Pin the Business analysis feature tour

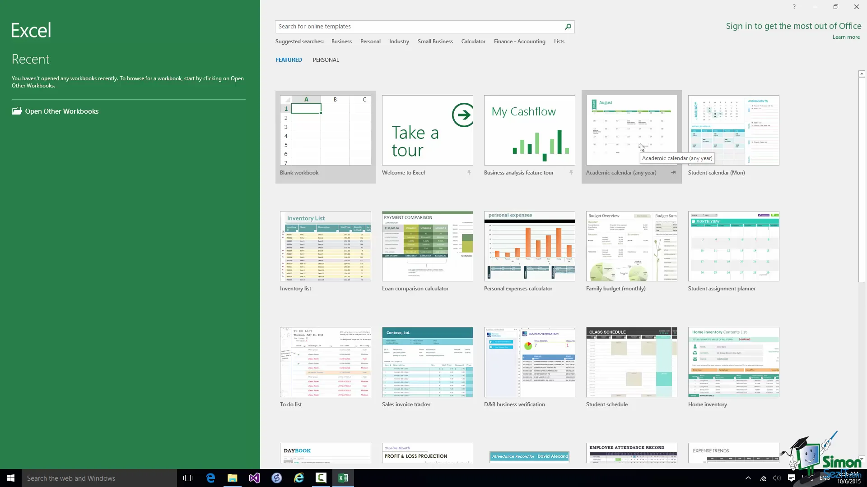pyautogui.click(x=571, y=173)
